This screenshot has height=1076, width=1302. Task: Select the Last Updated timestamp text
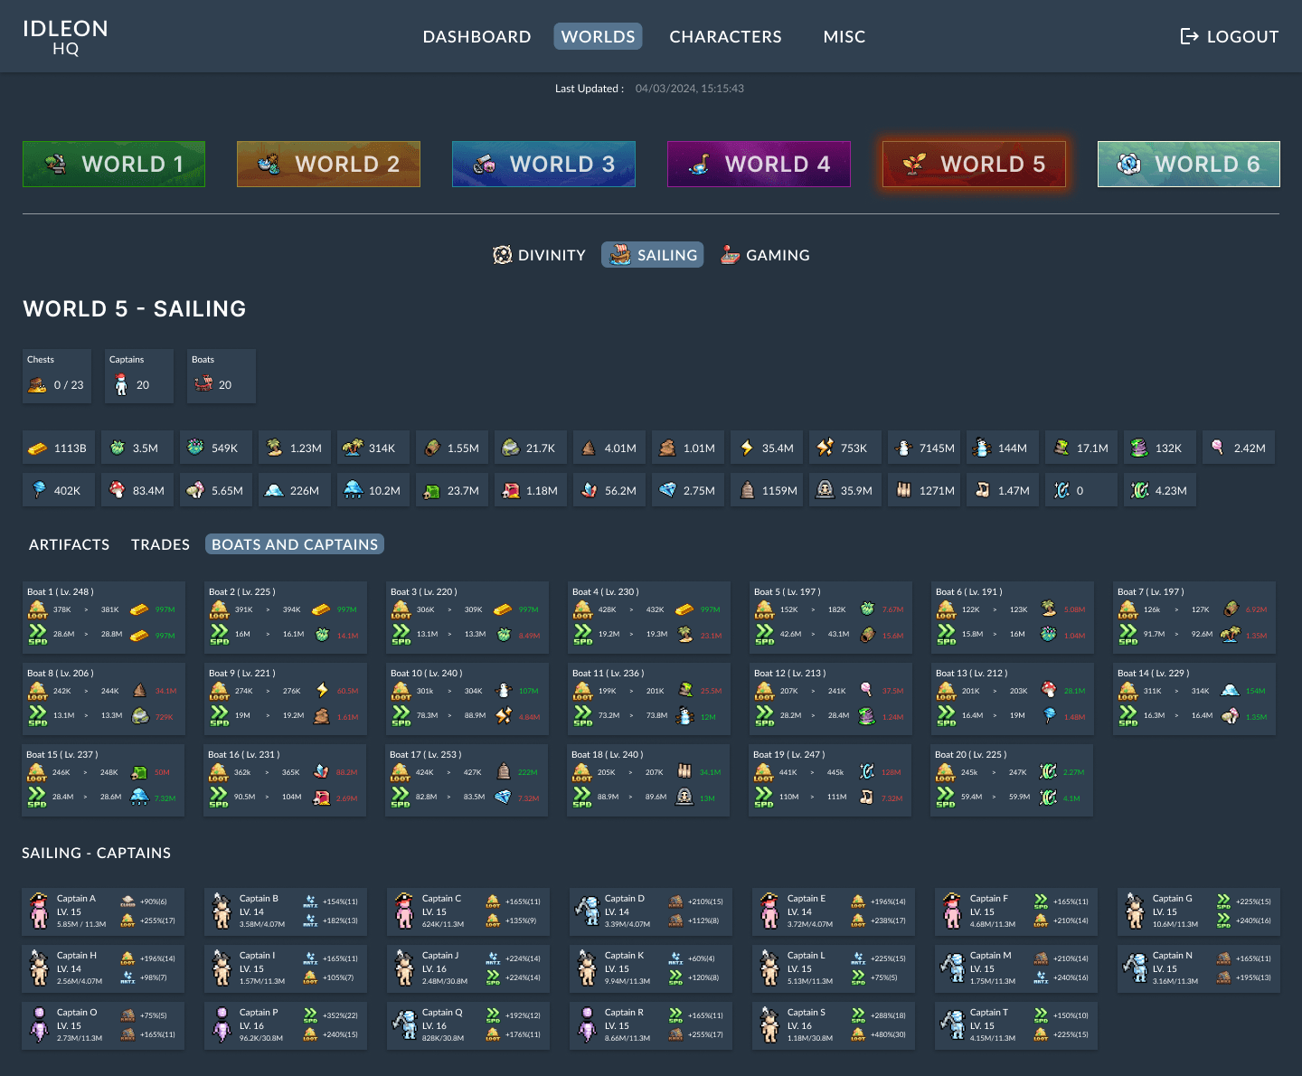tap(690, 89)
